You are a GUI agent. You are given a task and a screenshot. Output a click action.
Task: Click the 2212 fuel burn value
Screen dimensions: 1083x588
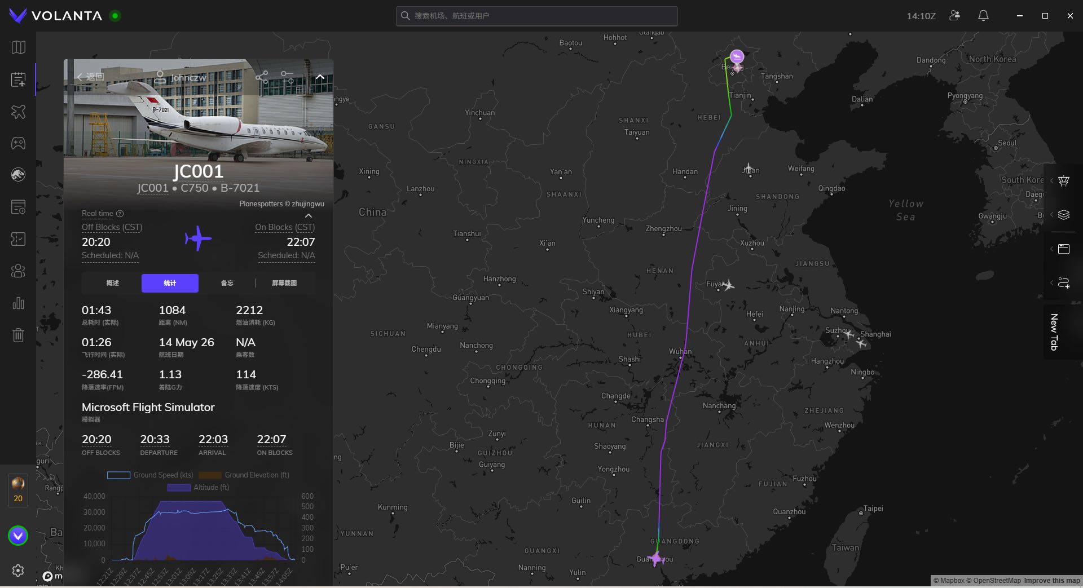[x=249, y=310]
